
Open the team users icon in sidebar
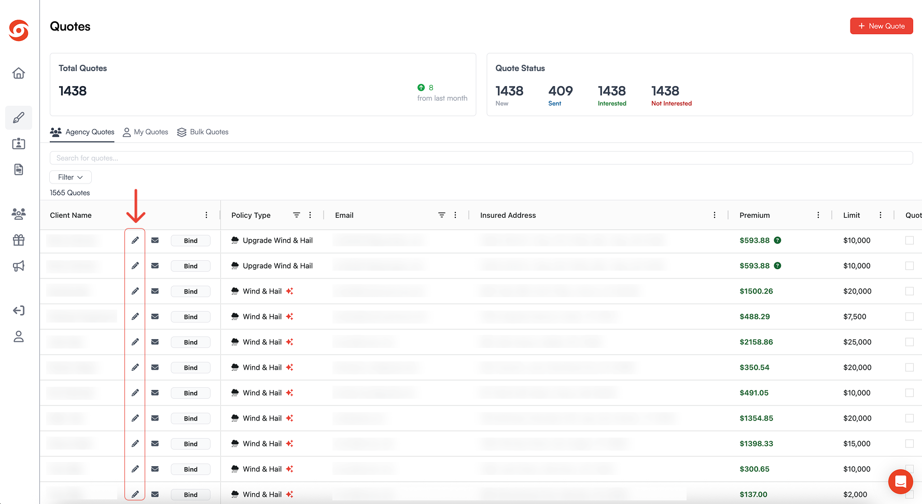[x=19, y=214]
